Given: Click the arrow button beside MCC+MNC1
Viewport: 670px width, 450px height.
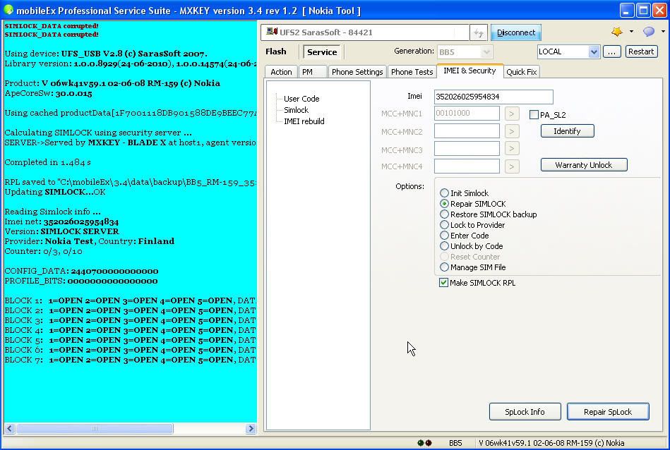Looking at the screenshot, I should click(x=511, y=114).
